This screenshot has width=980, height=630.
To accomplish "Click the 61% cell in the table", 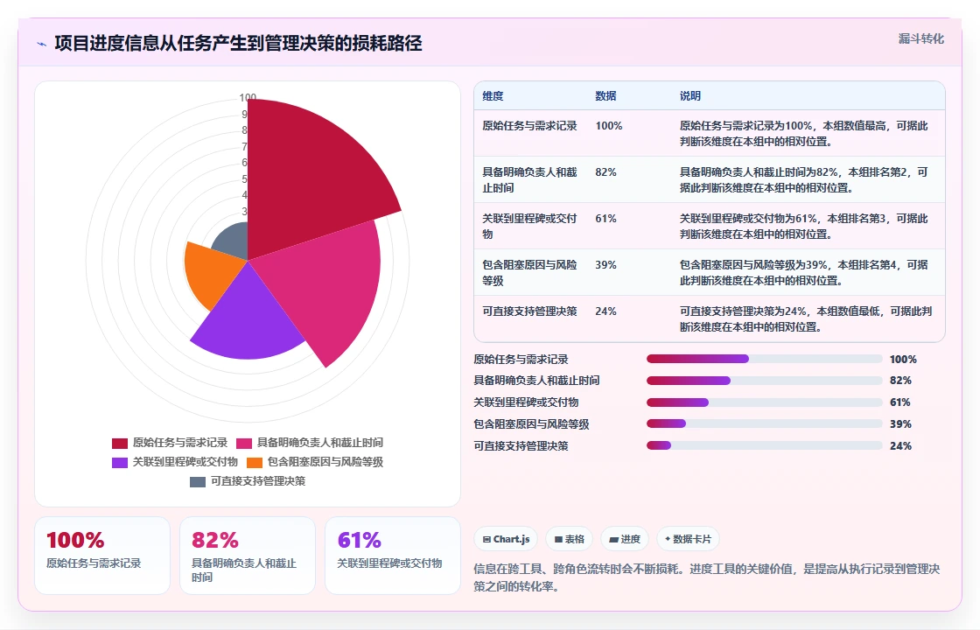I will [x=605, y=218].
